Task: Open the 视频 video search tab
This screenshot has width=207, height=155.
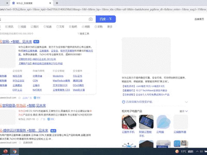Action: [x=22, y=27]
